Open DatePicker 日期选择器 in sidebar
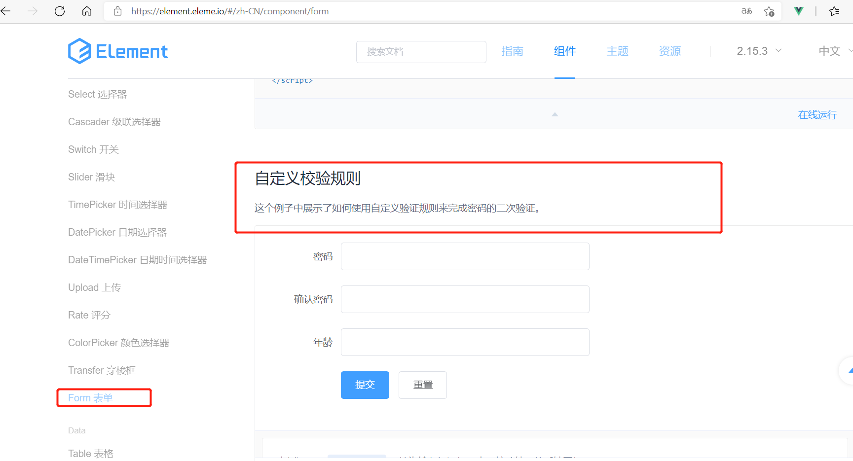 (117, 232)
